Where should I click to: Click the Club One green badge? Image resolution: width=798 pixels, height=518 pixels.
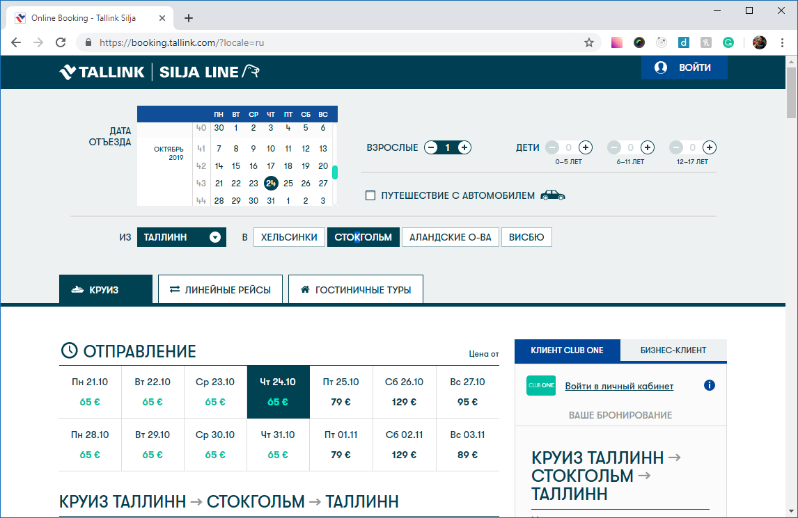click(541, 385)
